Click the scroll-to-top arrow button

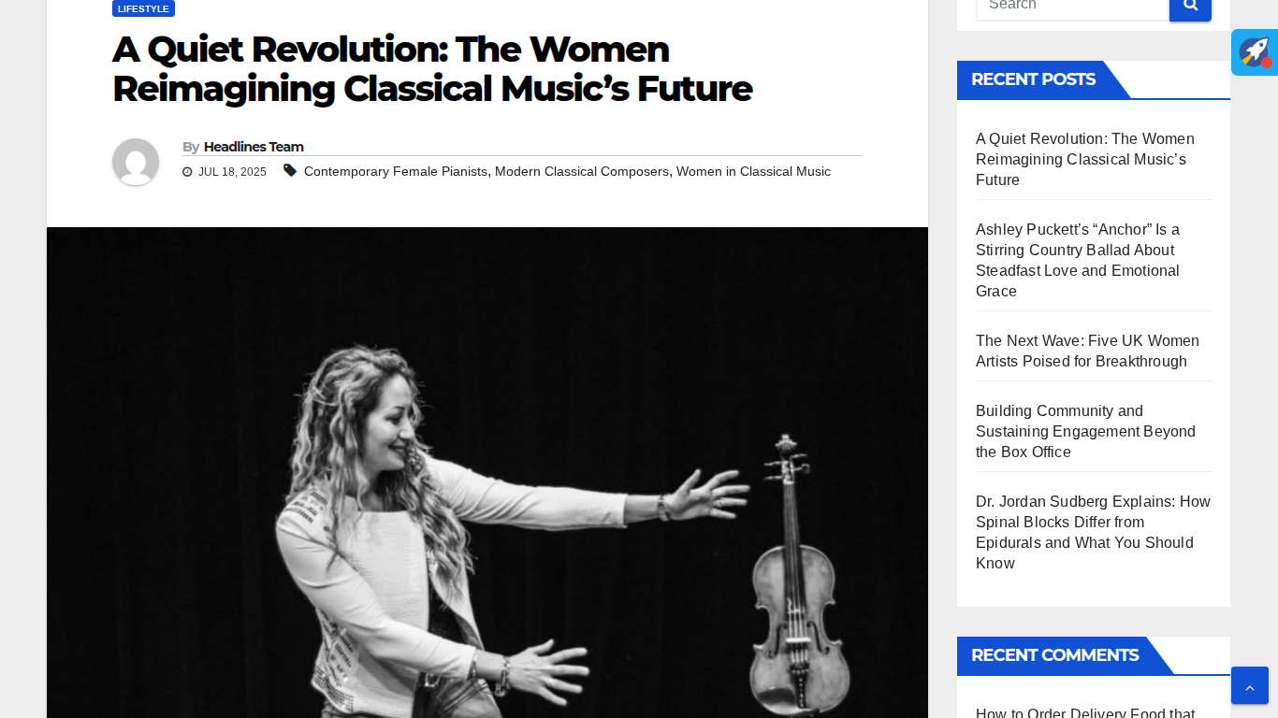tap(1249, 685)
